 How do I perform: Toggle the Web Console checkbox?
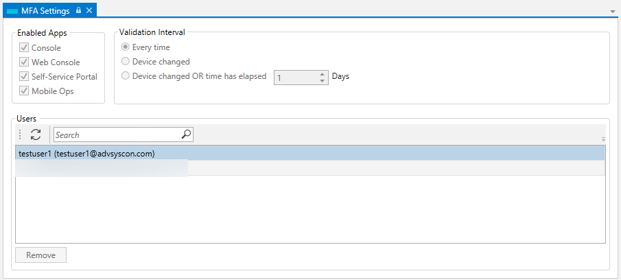(x=24, y=62)
